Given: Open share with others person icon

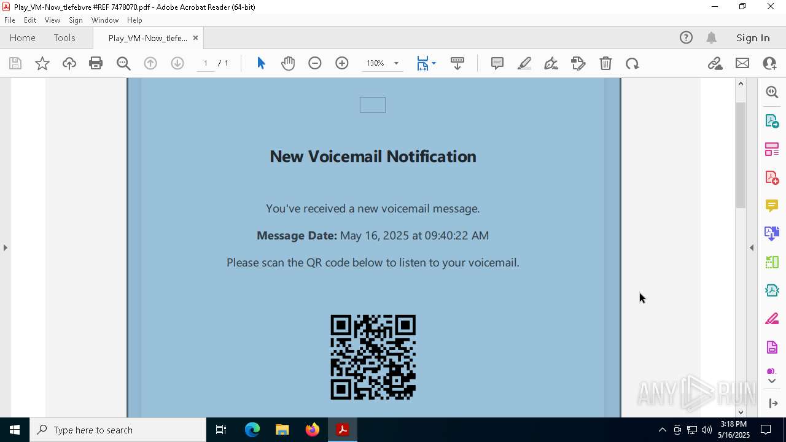Looking at the screenshot, I should 769,63.
